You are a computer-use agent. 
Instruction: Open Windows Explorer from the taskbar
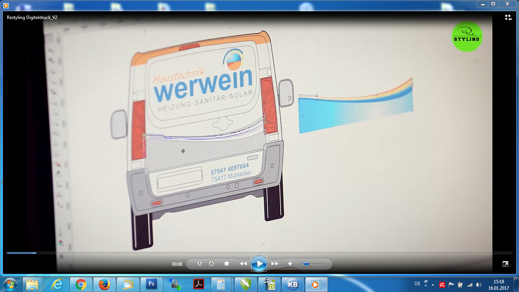pyautogui.click(x=33, y=284)
